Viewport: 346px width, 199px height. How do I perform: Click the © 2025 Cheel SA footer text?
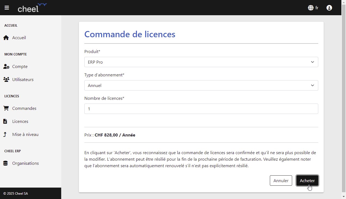pos(16,194)
